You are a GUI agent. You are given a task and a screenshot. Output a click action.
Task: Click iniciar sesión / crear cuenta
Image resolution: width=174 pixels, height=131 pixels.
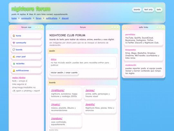coord(64,73)
